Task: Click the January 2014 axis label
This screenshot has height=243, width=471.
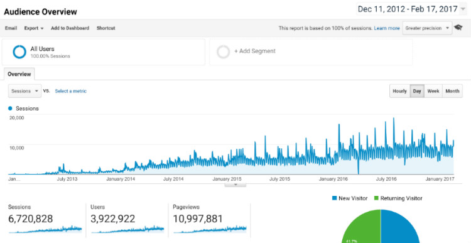Action: tap(121, 180)
